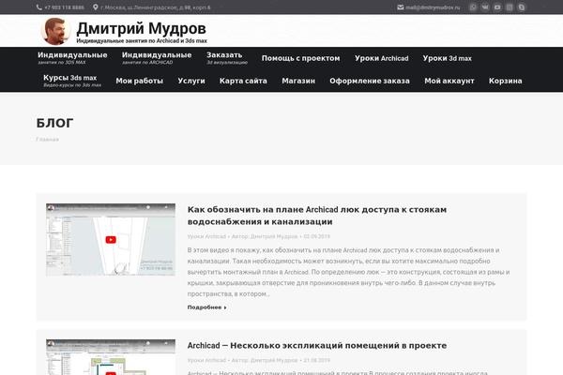563x375 pixels.
Task: Go to Мои работы page
Action: pyautogui.click(x=139, y=81)
